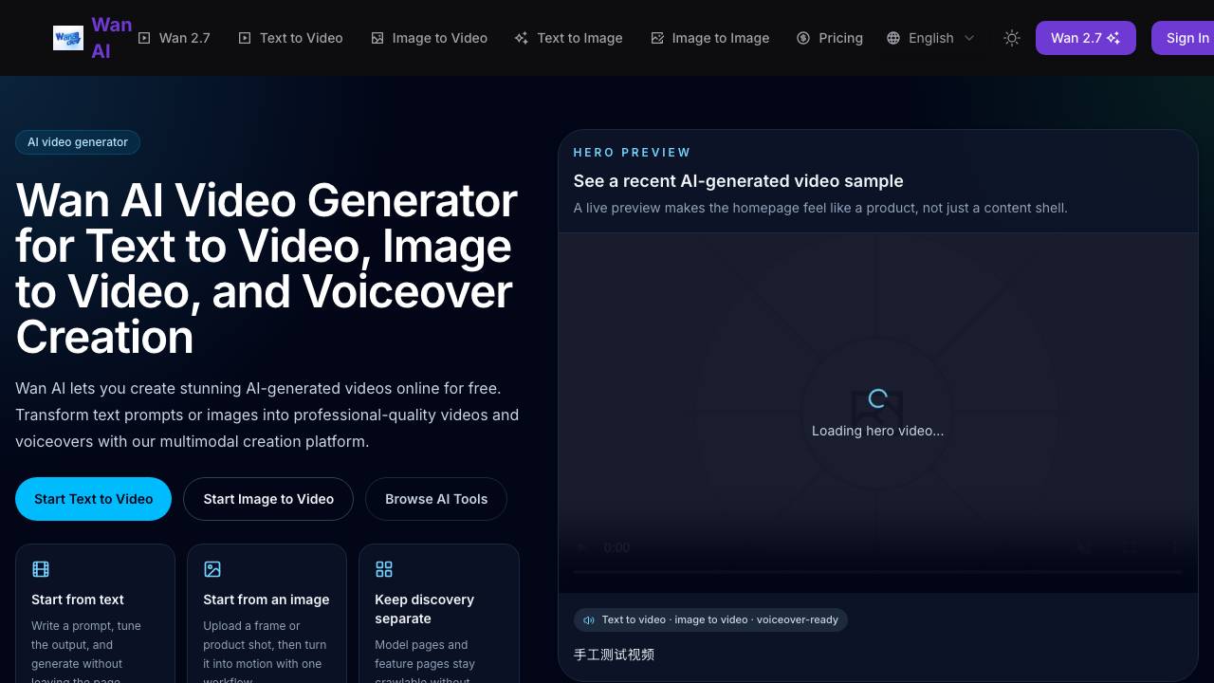1214x683 pixels.
Task: Click the play icon beside Wan 2.7 nav
Action: tap(144, 38)
